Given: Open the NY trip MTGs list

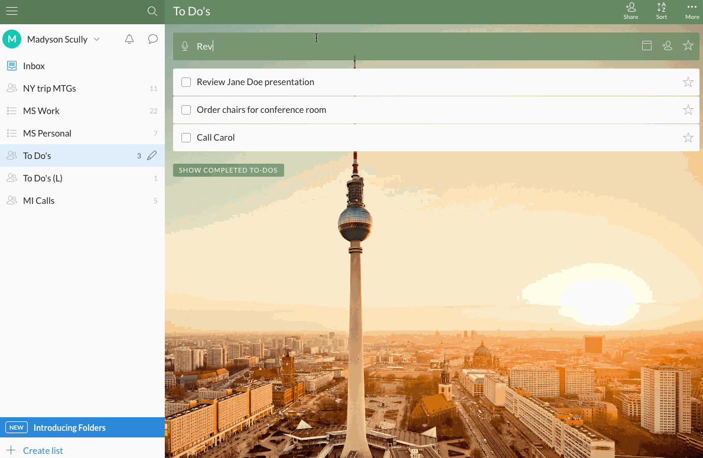Looking at the screenshot, I should coord(83,89).
